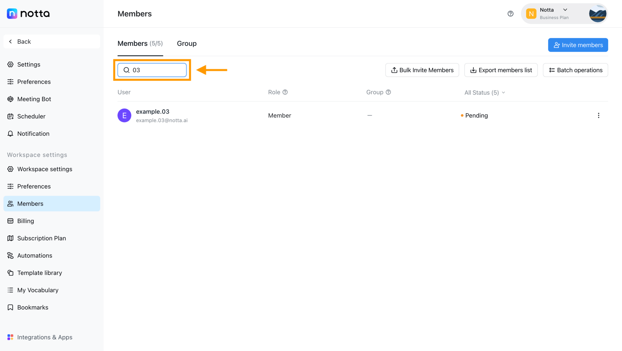Click the Settings gear icon
Screen dimensions: 622x351
point(10,65)
